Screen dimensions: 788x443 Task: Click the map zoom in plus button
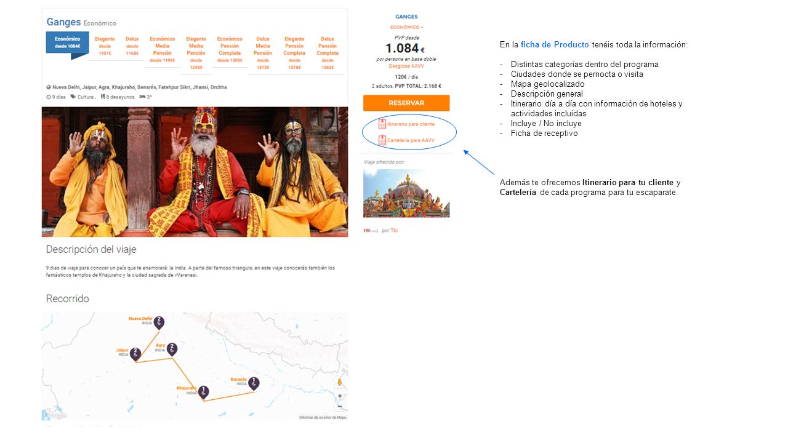(340, 396)
